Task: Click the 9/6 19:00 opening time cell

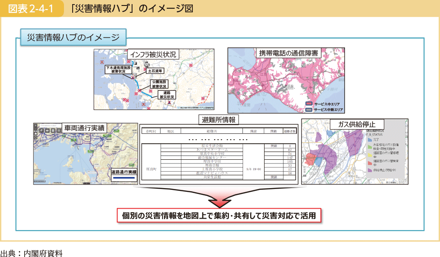Action: (254, 169)
